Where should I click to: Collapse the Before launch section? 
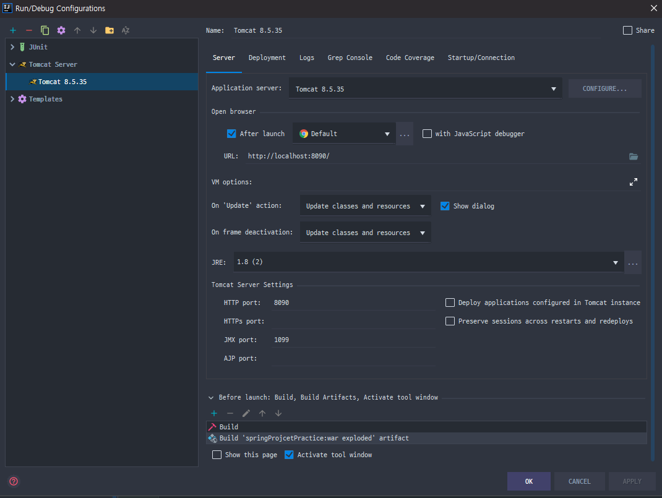click(x=211, y=398)
